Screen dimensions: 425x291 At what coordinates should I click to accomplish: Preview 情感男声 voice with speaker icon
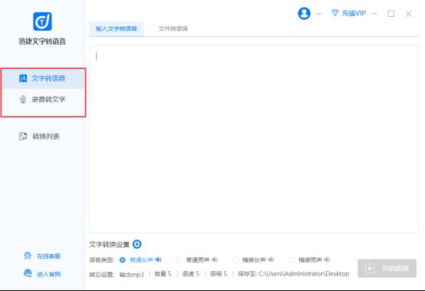(x=327, y=260)
